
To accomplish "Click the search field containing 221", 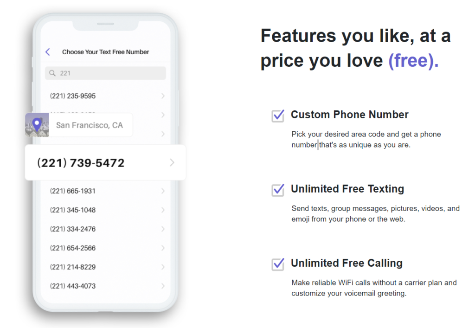I will pos(105,73).
